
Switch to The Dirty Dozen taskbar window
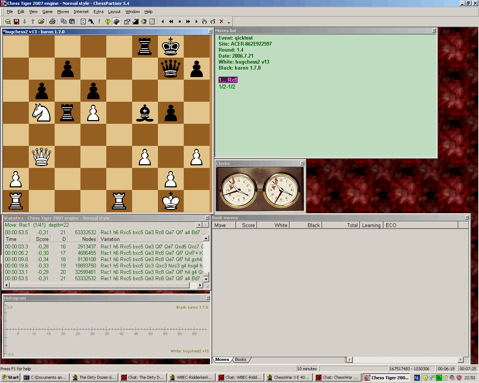click(94, 377)
